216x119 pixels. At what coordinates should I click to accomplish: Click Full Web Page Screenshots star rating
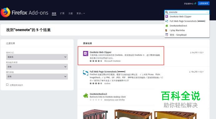click(x=96, y=83)
